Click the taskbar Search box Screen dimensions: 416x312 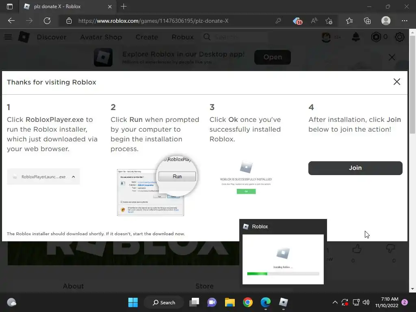point(164,302)
